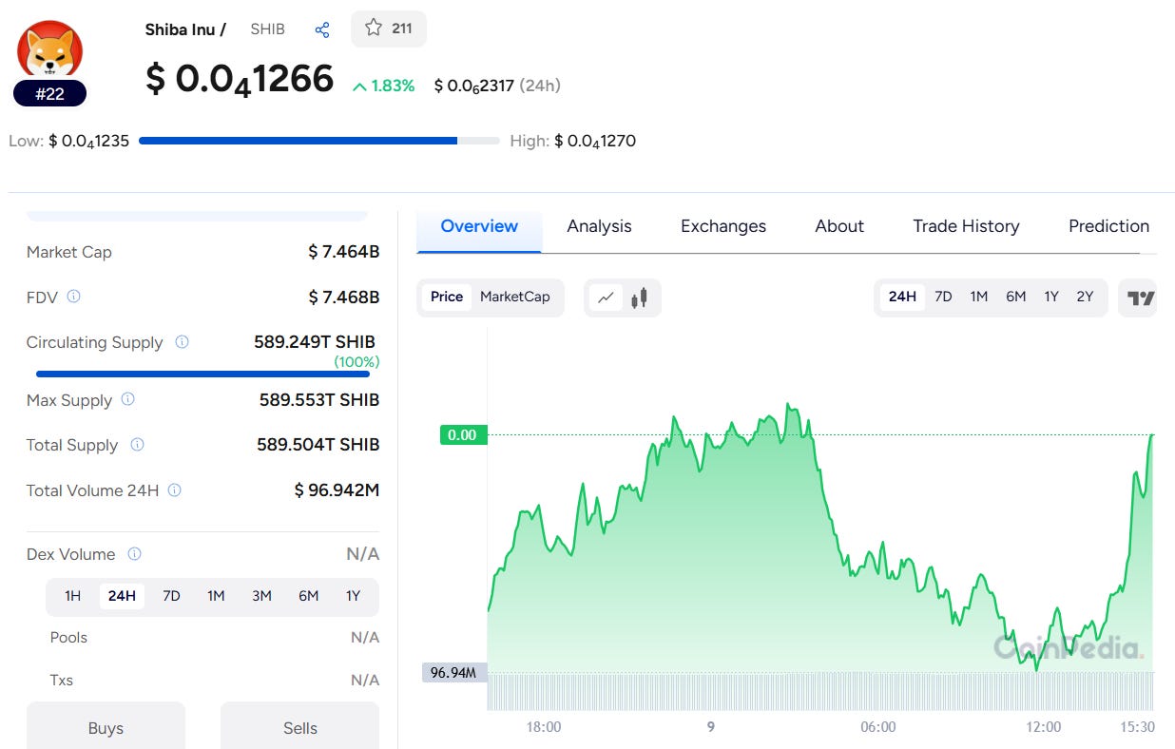Show Dex Volume info icon
The image size is (1175, 749).
point(134,554)
